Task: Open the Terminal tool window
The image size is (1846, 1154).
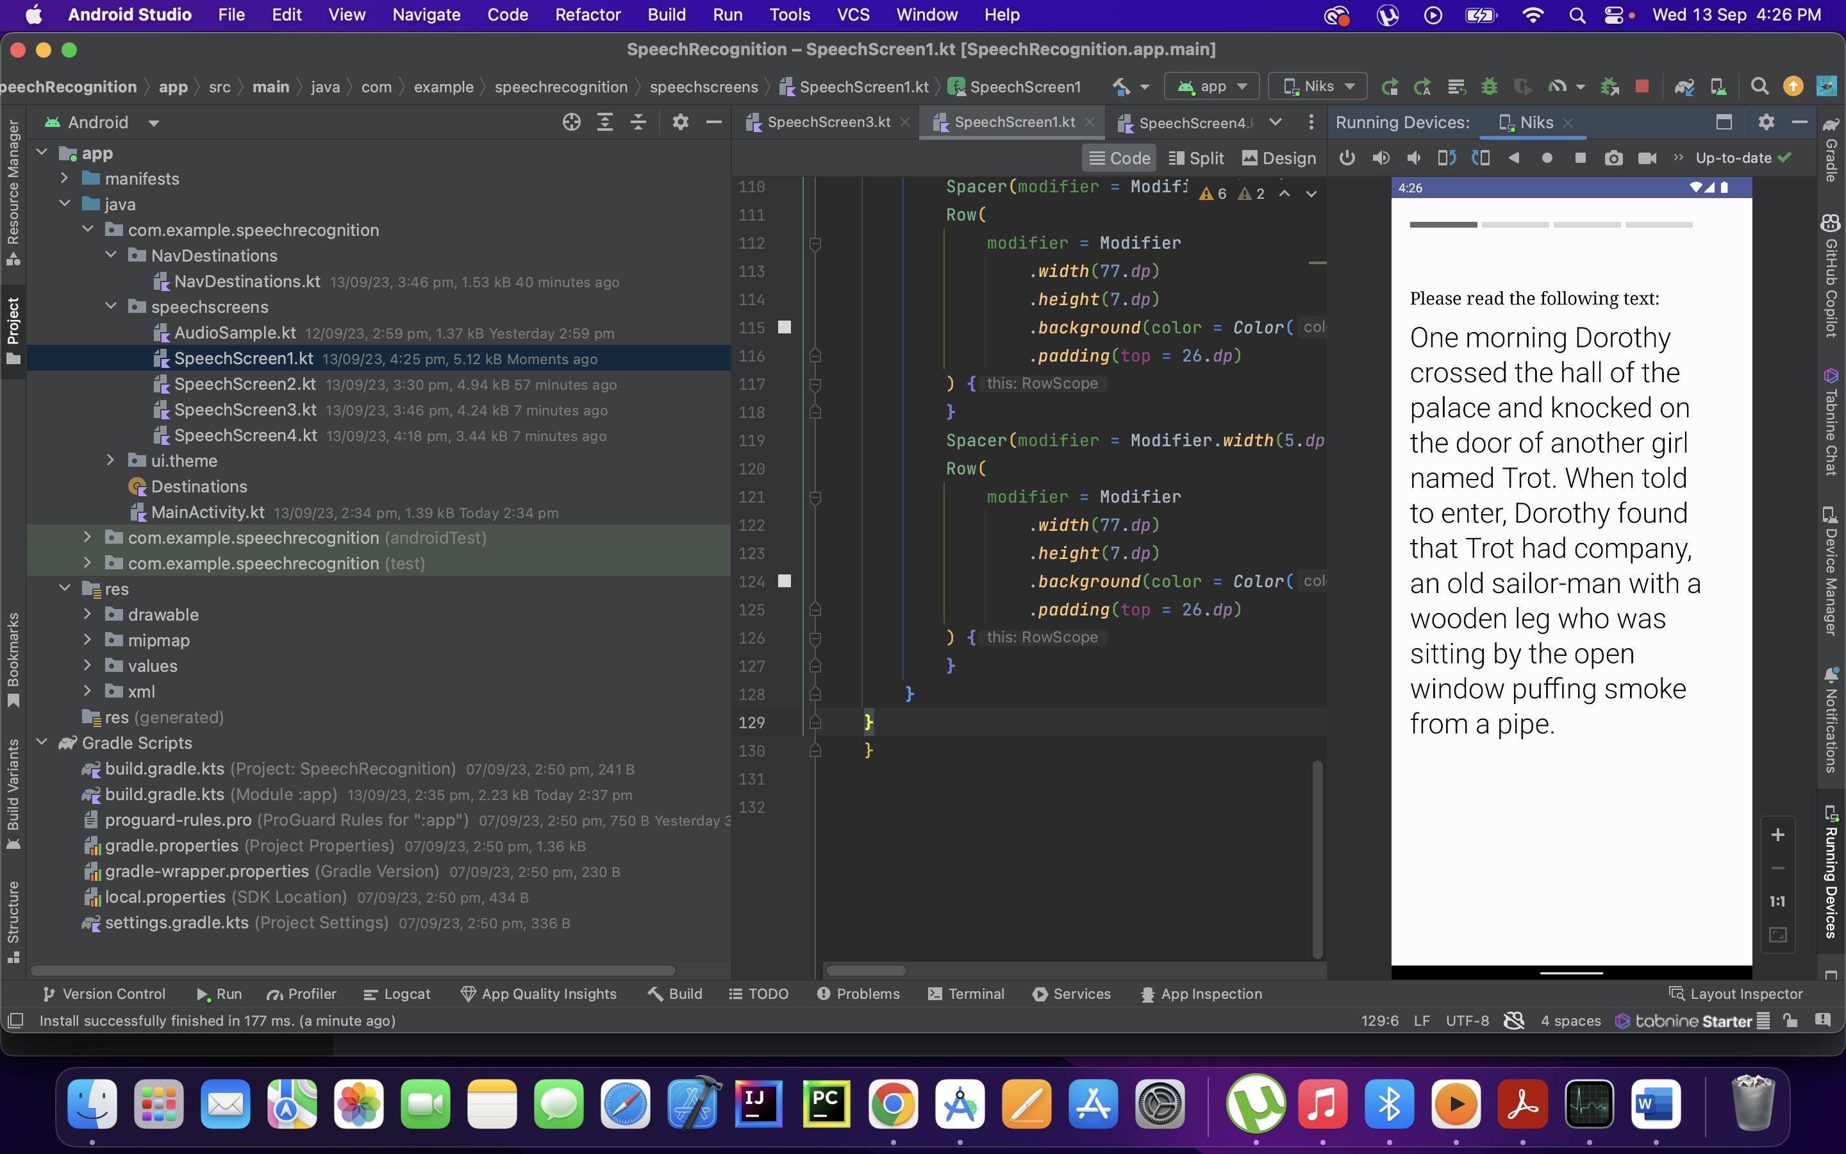Action: 966,994
